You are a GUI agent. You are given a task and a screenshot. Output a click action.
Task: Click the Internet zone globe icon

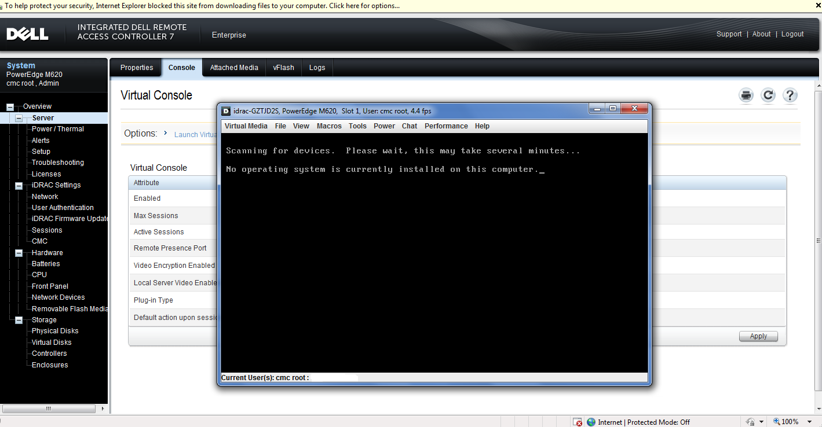click(x=591, y=422)
